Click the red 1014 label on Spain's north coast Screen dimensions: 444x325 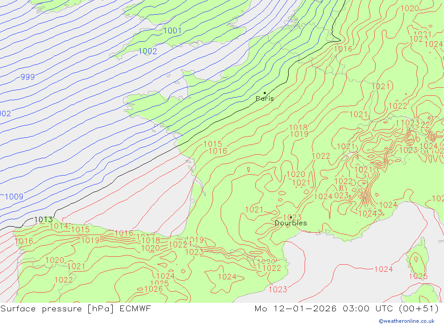tap(59, 226)
